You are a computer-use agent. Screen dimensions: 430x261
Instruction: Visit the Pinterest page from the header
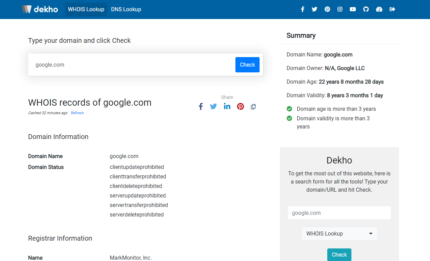(x=327, y=9)
